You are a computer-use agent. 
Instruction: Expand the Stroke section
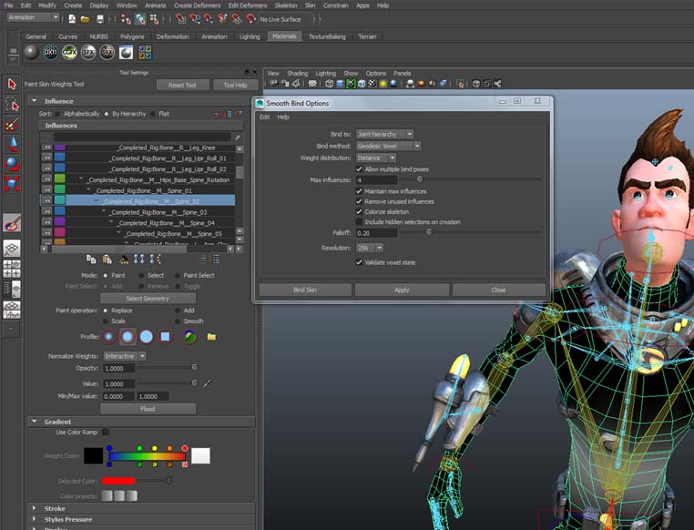(x=34, y=508)
